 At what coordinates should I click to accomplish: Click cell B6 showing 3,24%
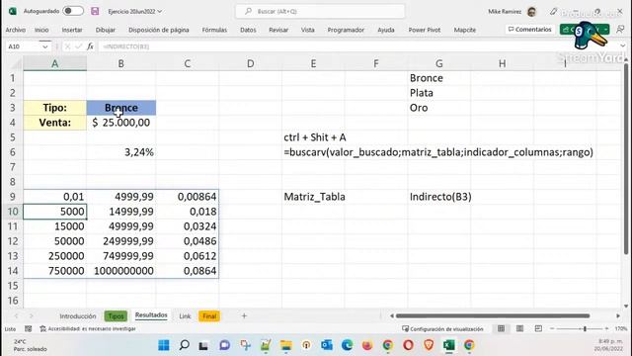coord(121,152)
